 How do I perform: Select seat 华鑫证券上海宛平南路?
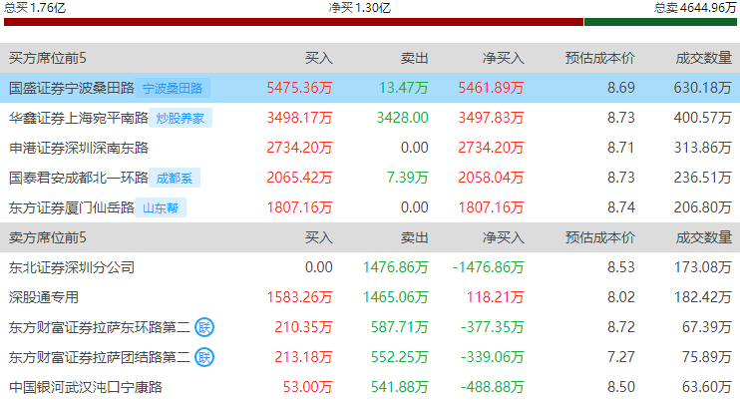pyautogui.click(x=79, y=118)
